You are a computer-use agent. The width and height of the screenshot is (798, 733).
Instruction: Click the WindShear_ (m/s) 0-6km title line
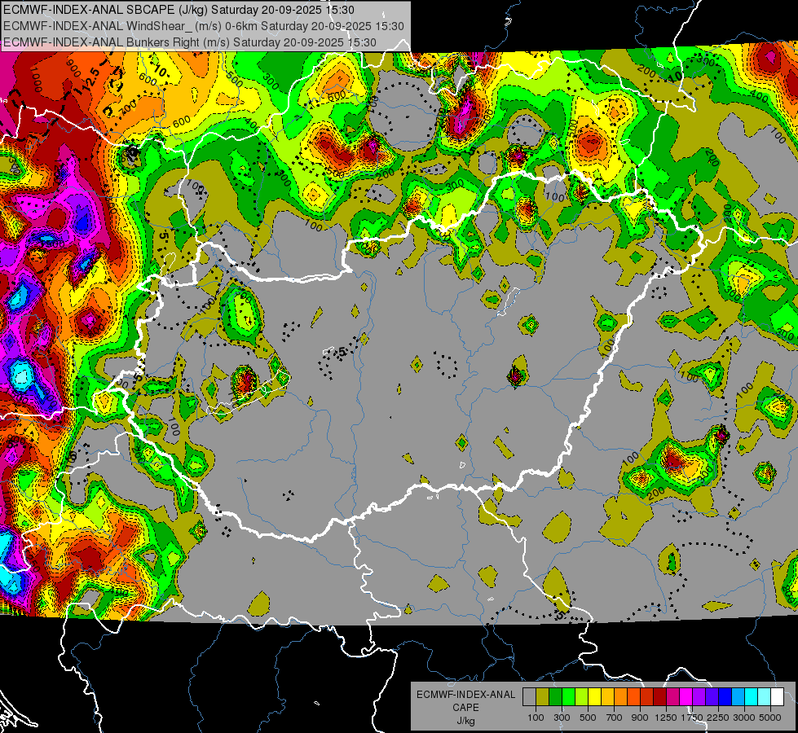point(204,26)
